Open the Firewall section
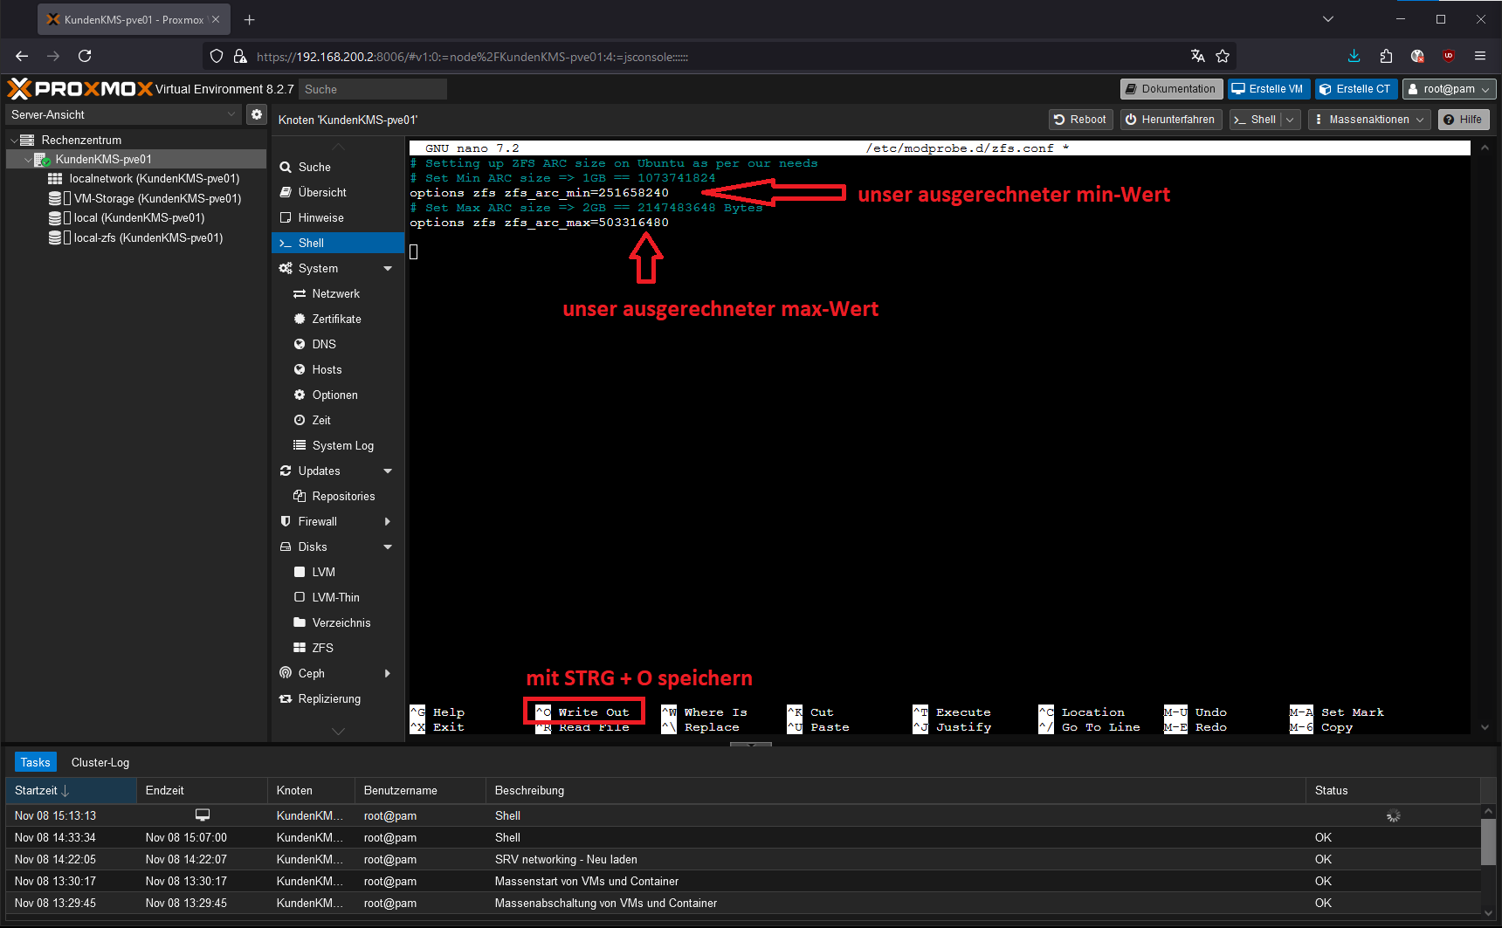The image size is (1502, 928). pos(318,521)
